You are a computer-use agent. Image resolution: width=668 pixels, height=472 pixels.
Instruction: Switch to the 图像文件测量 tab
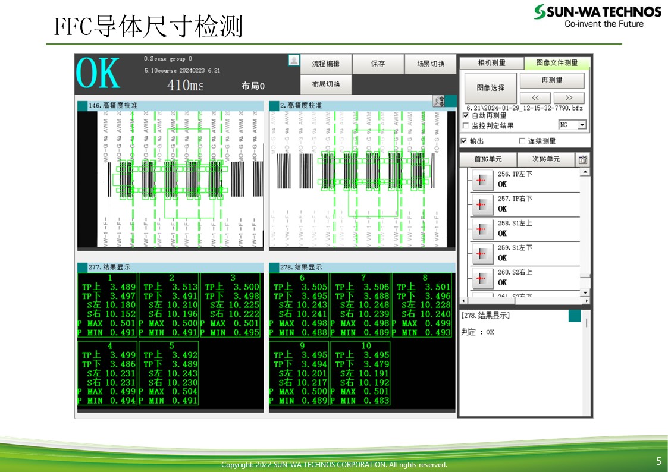click(557, 63)
